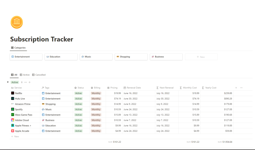Viewport: 255px width, 150px height.
Task: Click the Amazon Prime logo icon
Action: [12, 104]
